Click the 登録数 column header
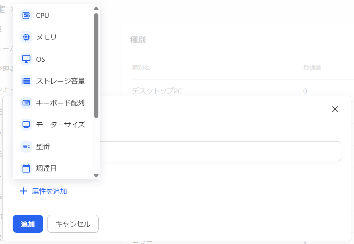Viewport: 354px width, 244px height. point(312,68)
